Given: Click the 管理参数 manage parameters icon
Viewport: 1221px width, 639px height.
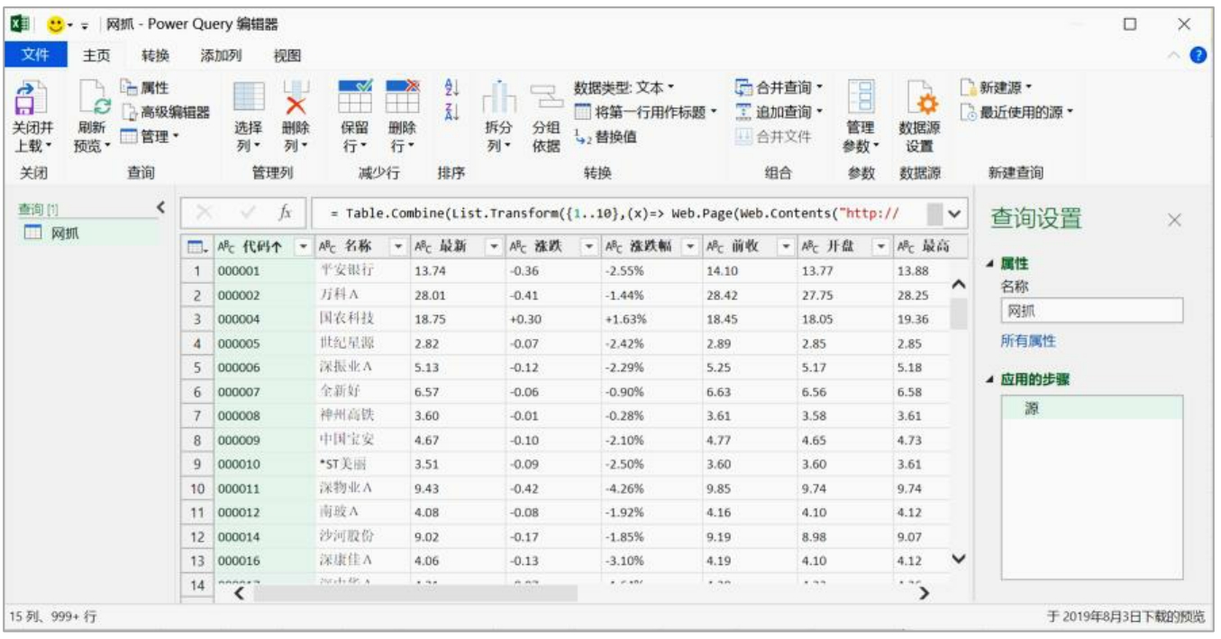Looking at the screenshot, I should pyautogui.click(x=861, y=97).
